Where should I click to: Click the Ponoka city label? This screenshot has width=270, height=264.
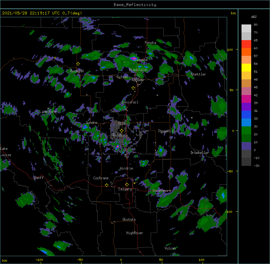[150, 43]
